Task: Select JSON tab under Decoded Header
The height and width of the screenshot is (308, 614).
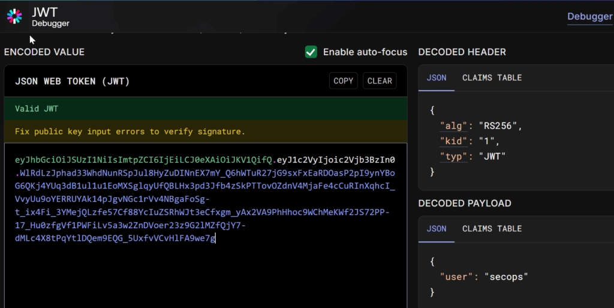Action: coord(436,78)
